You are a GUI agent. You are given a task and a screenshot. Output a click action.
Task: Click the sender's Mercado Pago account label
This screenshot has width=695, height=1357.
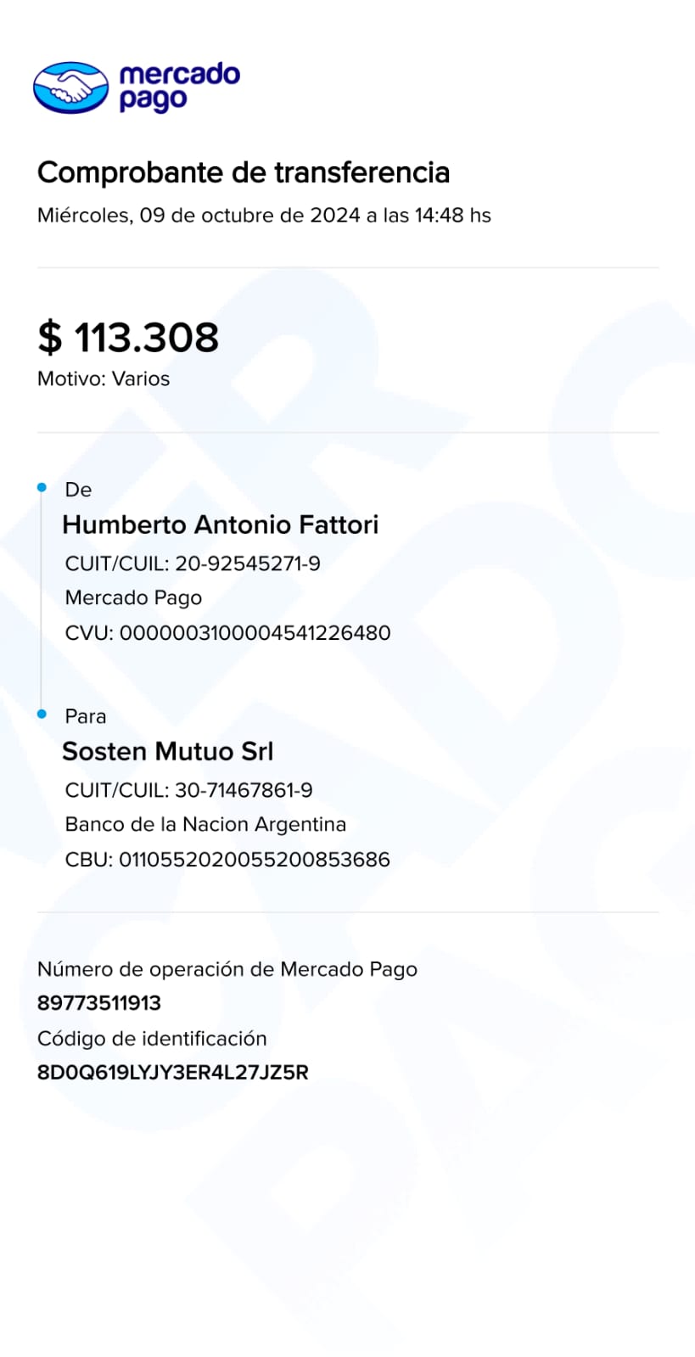133,597
